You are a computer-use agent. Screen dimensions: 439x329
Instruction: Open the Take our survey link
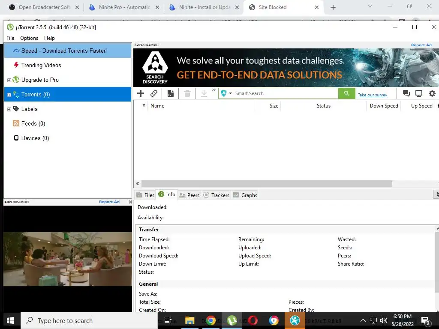pyautogui.click(x=373, y=95)
